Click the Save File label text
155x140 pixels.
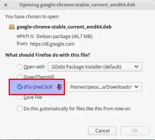click(33, 97)
